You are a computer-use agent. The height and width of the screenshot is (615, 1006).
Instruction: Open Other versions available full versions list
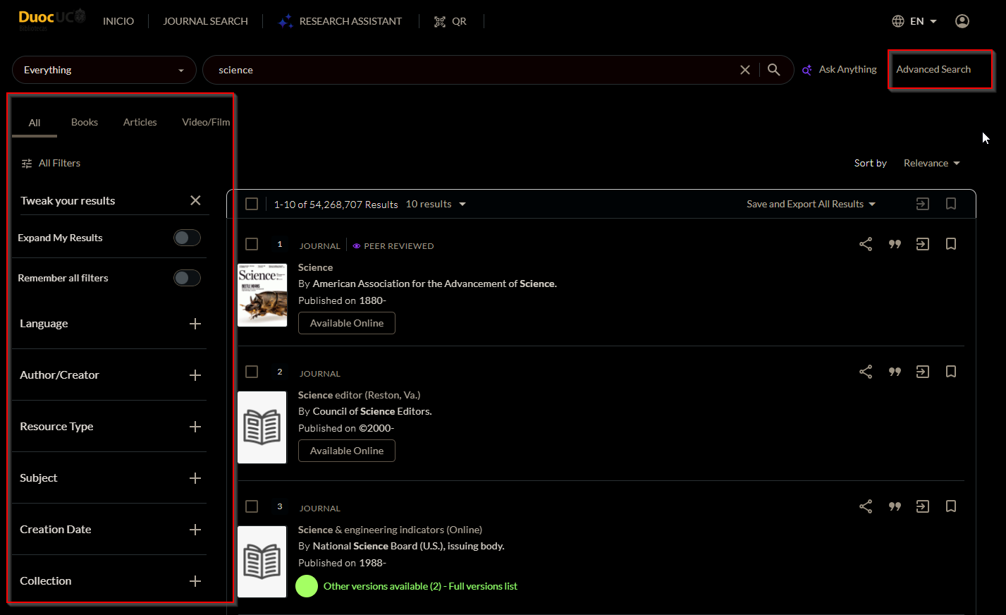pyautogui.click(x=420, y=586)
